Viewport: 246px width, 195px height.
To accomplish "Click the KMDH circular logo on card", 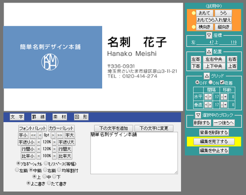I will 50,62.
